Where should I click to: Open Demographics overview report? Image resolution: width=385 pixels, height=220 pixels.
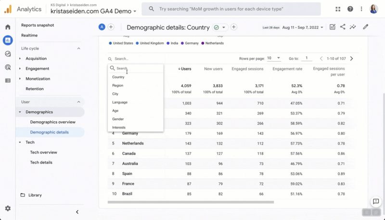[x=53, y=122]
